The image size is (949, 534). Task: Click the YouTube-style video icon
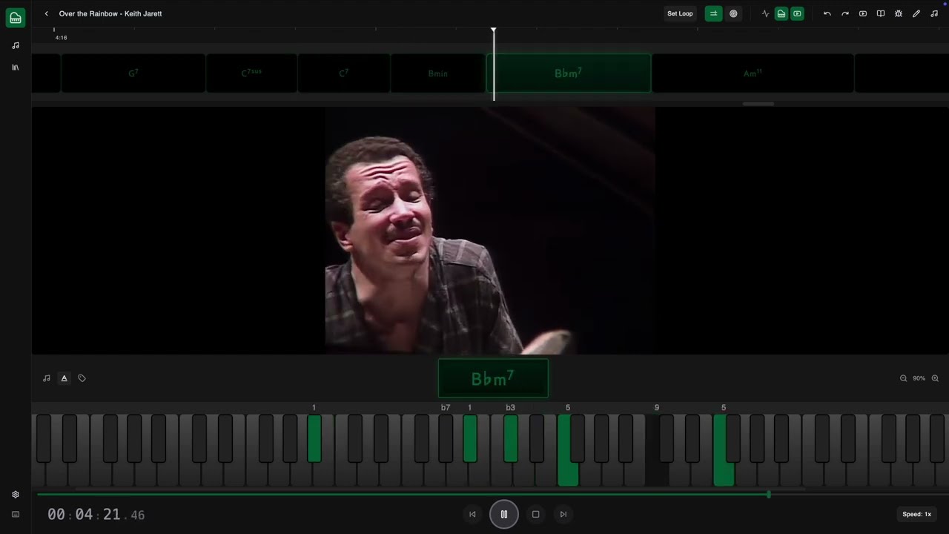[863, 13]
